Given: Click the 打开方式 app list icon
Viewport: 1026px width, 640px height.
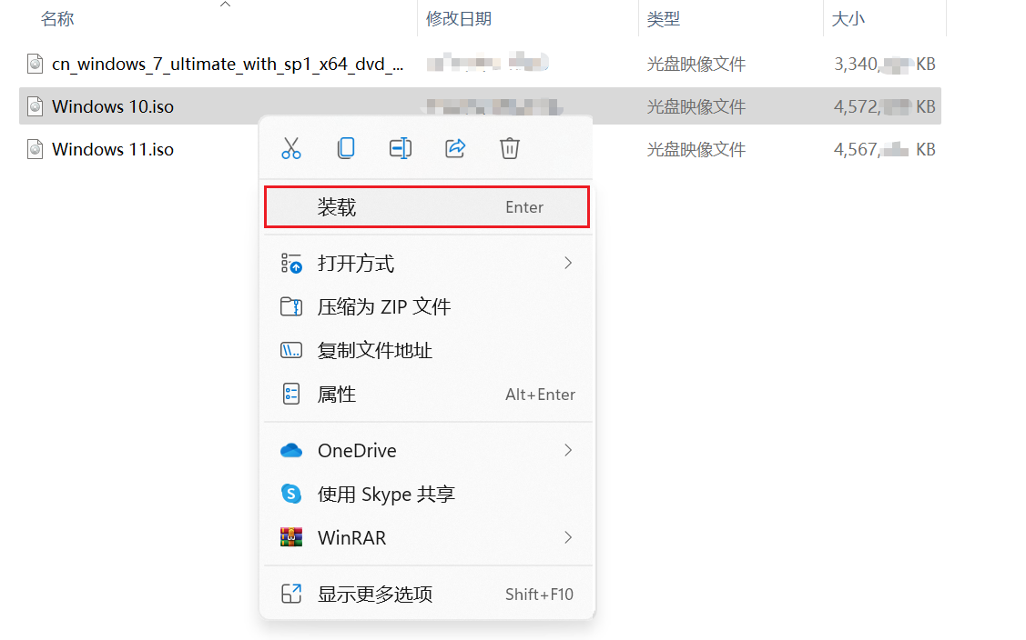Looking at the screenshot, I should coord(291,264).
